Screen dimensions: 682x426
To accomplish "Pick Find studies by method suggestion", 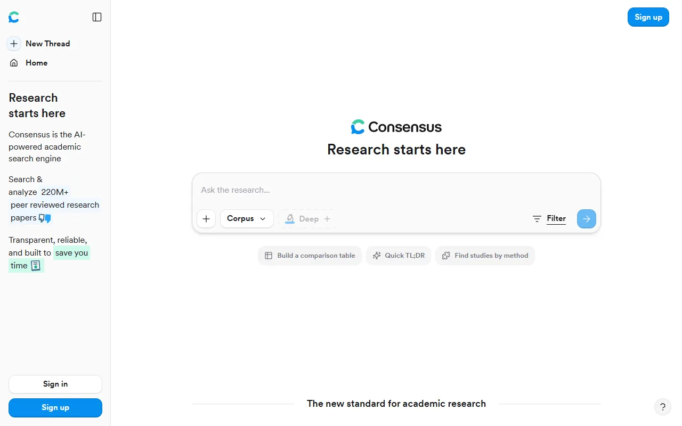I will click(485, 256).
